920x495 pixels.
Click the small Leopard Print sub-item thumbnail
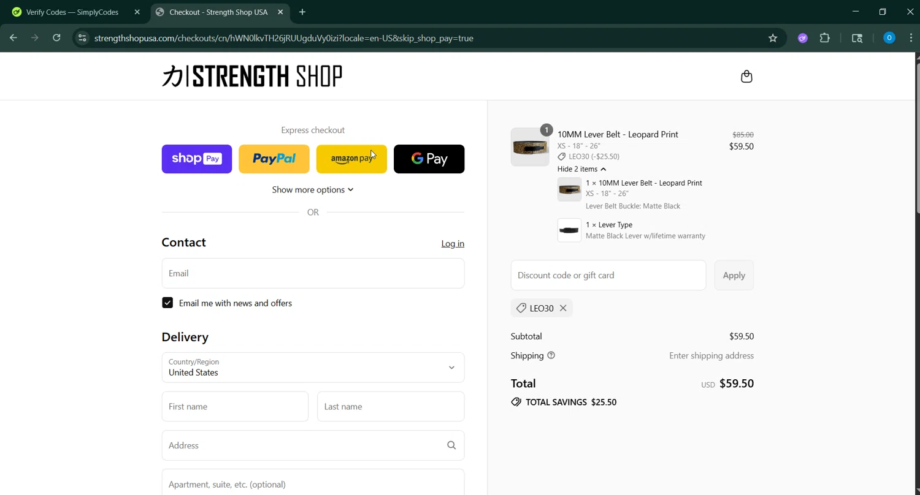569,189
